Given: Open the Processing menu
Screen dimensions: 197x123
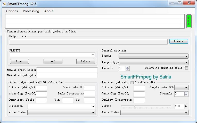Looking at the screenshot, I should coord(31,11).
